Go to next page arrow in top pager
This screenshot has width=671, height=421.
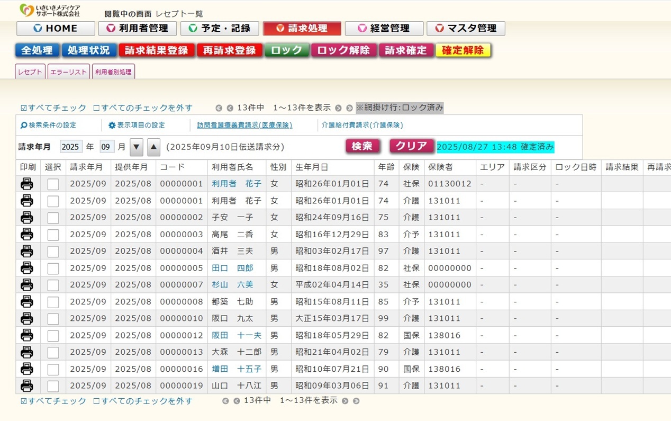click(x=338, y=108)
